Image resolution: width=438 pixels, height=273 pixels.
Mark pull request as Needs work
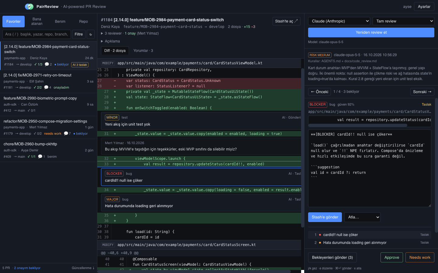coord(420,258)
